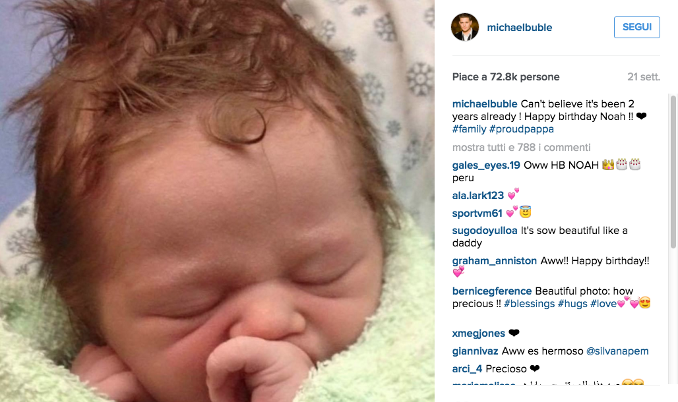
Task: Open the newborn baby photo
Action: tap(217, 201)
